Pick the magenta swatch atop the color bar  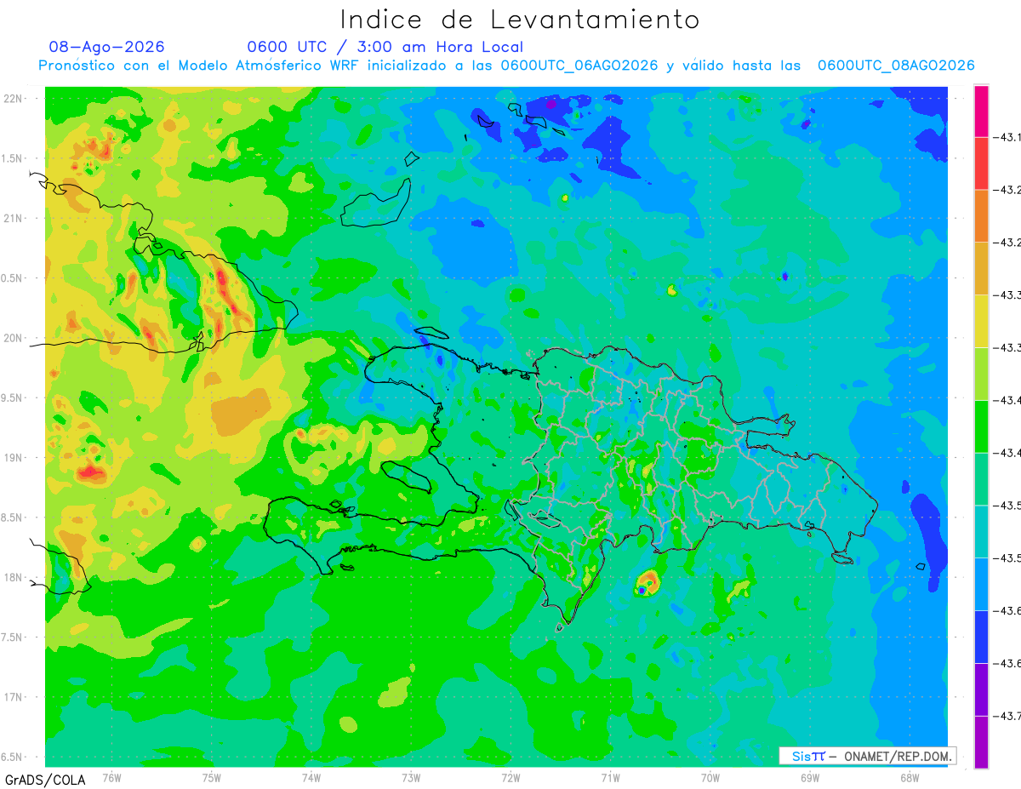pos(981,111)
